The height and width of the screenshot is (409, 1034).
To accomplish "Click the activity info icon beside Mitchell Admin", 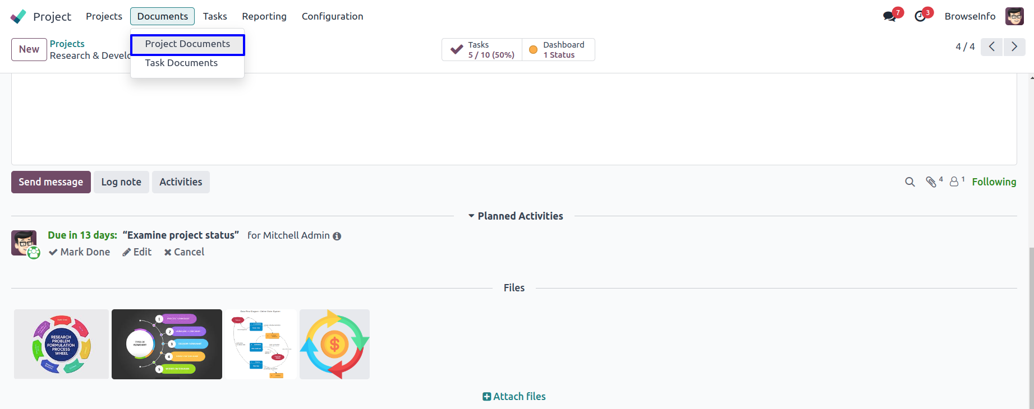I will 337,236.
